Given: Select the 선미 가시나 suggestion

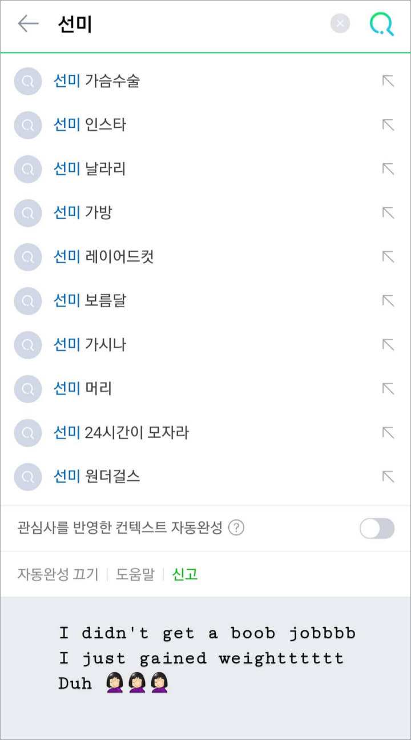Looking at the screenshot, I should (90, 345).
